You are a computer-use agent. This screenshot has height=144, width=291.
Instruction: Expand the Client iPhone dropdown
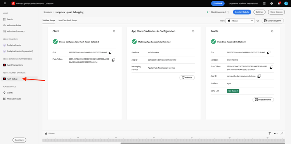[240, 21]
